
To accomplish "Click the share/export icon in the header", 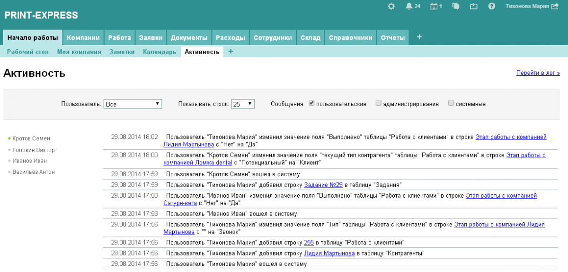I will tap(474, 6).
